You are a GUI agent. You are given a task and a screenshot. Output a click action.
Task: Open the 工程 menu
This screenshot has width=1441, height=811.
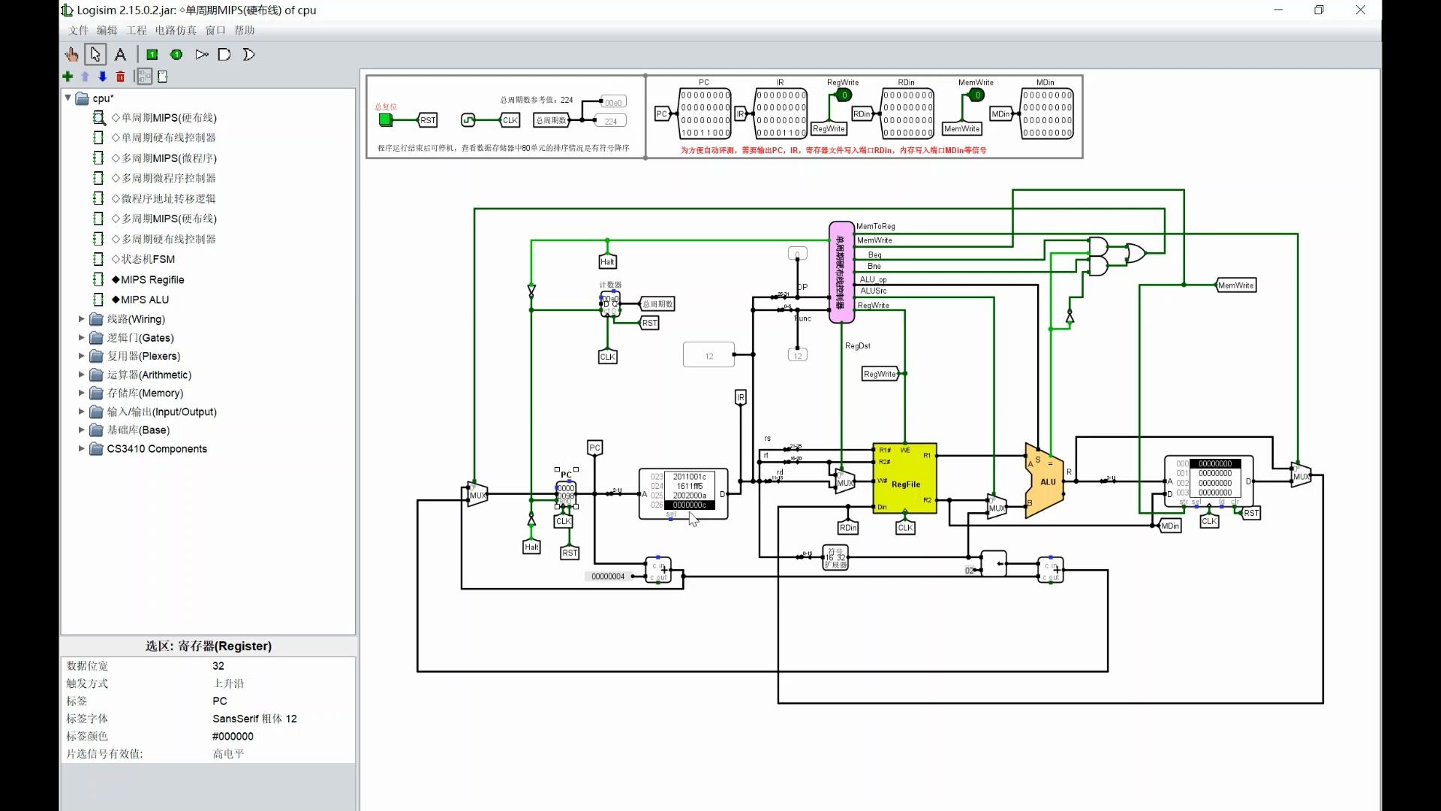tap(137, 30)
